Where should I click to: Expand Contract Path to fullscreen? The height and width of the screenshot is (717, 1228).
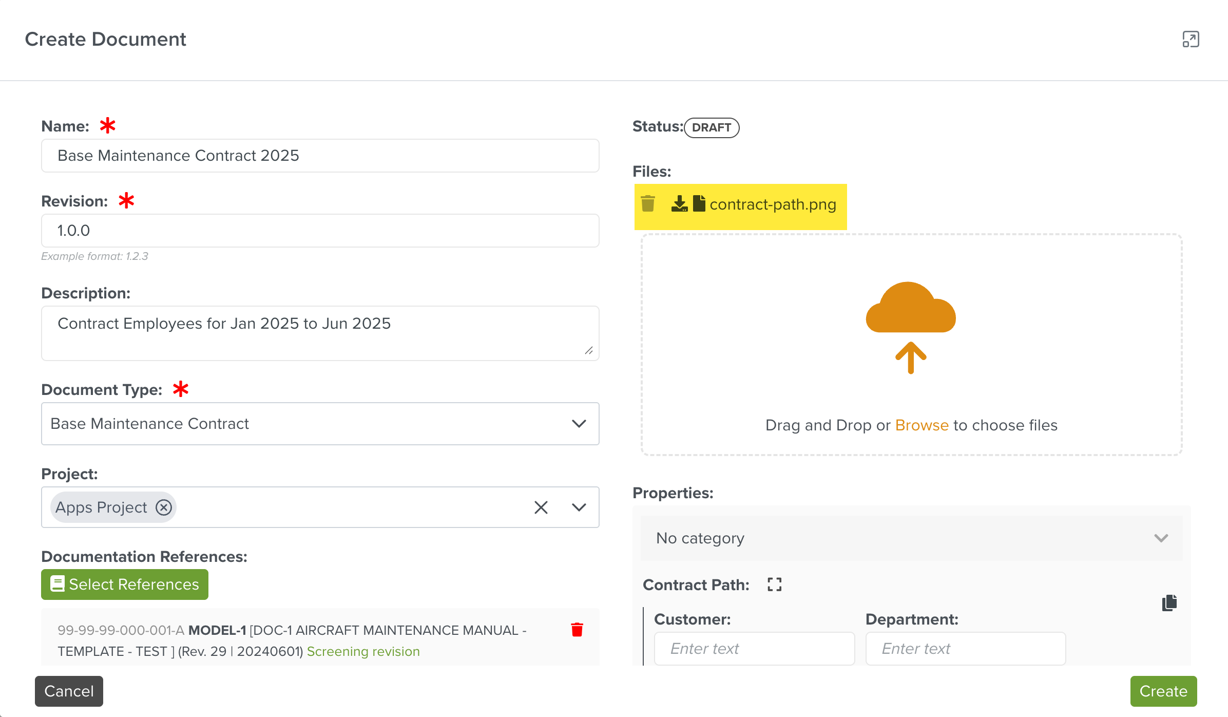(774, 584)
